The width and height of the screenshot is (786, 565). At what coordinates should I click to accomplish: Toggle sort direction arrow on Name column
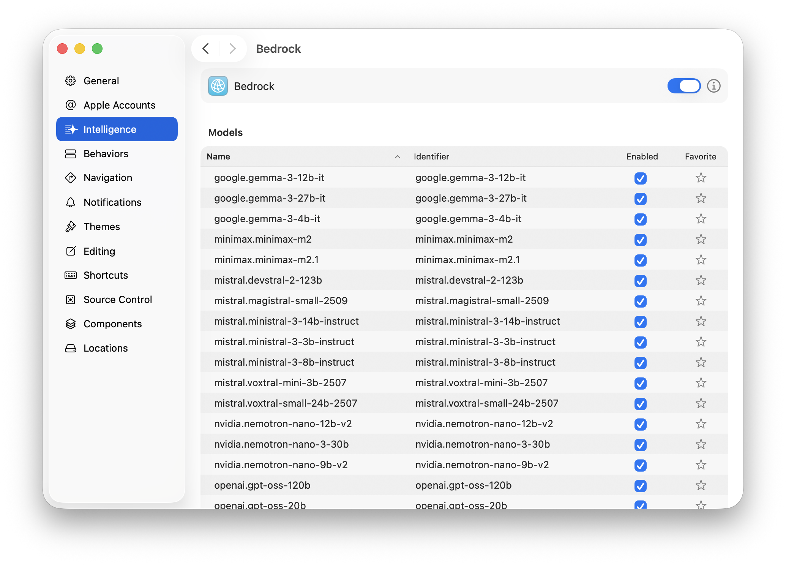point(397,157)
